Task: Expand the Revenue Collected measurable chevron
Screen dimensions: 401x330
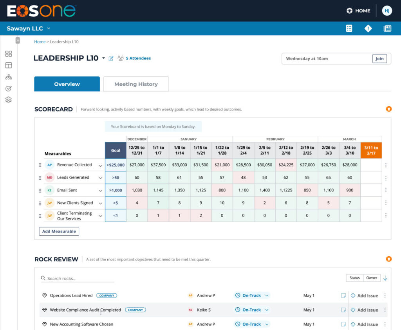Action: click(x=101, y=165)
